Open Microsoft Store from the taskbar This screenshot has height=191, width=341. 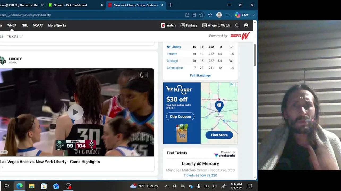point(44,186)
